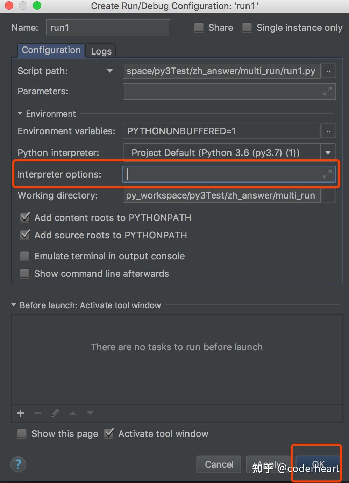
Task: Collapse the Environment section
Action: point(20,114)
